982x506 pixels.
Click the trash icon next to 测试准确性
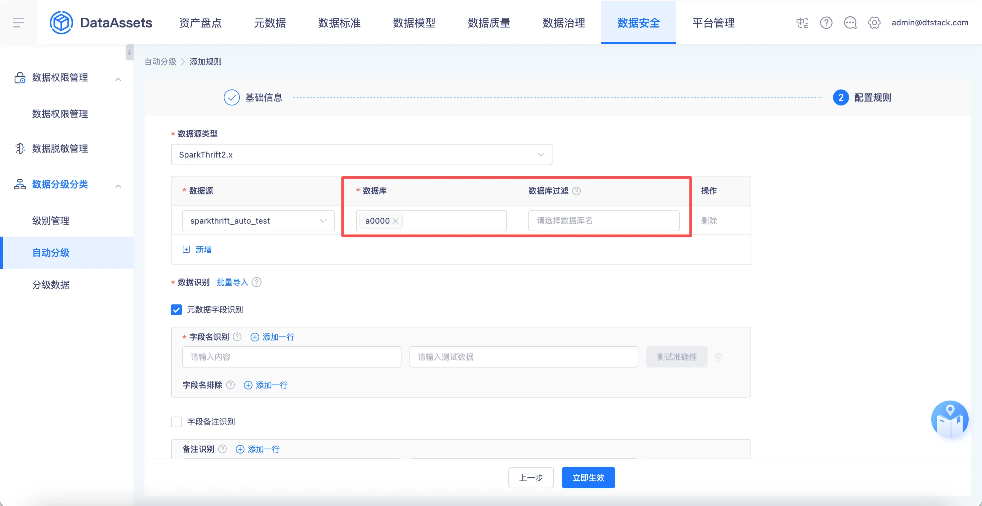pyautogui.click(x=718, y=357)
